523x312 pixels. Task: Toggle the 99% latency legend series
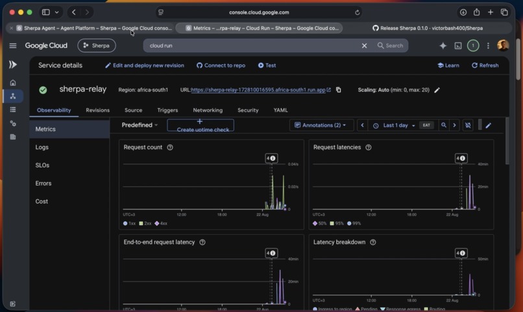point(354,223)
